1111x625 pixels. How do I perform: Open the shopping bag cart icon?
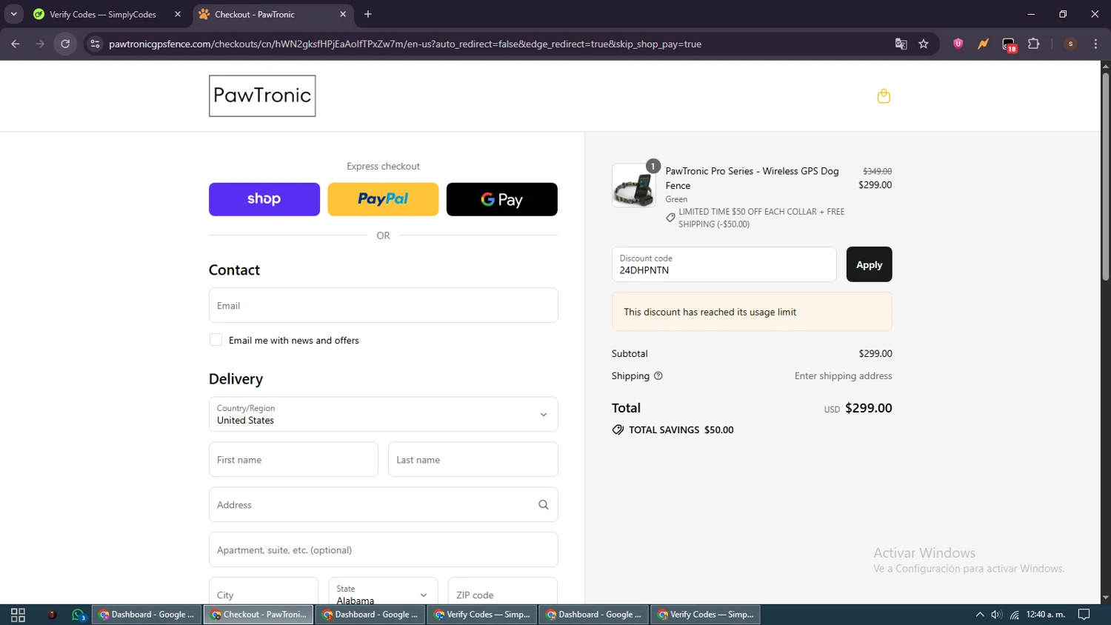pos(884,96)
